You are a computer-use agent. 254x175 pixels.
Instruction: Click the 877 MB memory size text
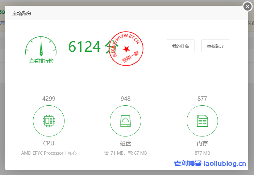[x=202, y=153]
